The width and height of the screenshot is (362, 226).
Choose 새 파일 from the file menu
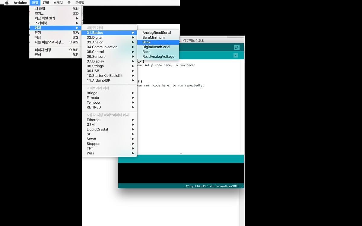click(x=56, y=9)
